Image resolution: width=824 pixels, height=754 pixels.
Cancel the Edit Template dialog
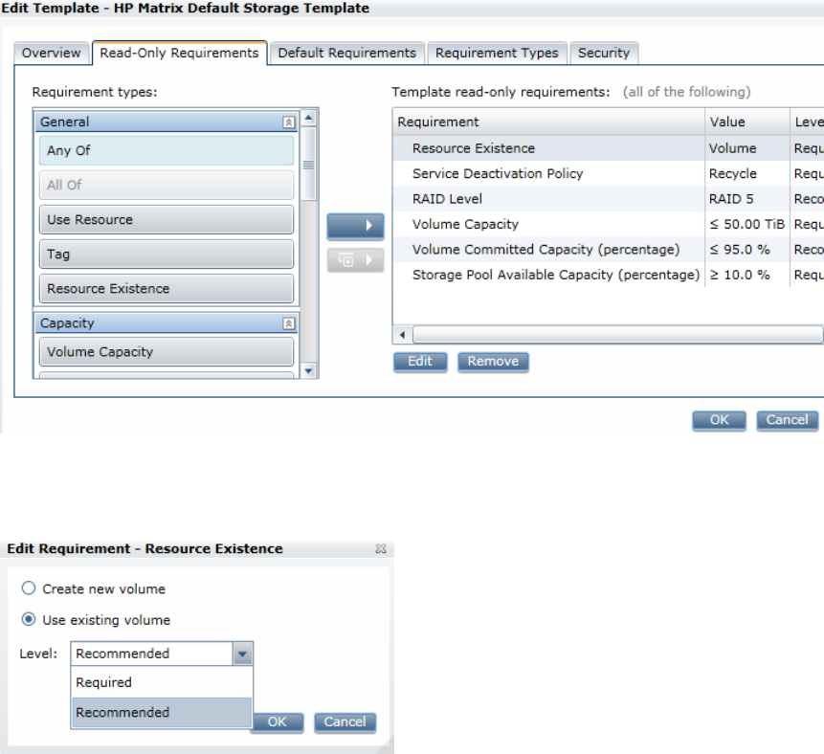pyautogui.click(x=787, y=420)
